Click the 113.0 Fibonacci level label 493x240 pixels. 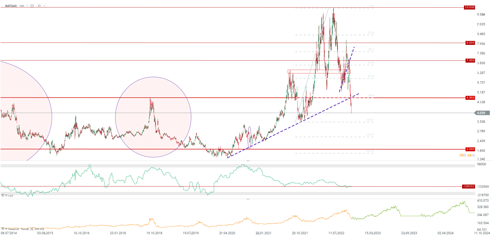[x=370, y=135]
